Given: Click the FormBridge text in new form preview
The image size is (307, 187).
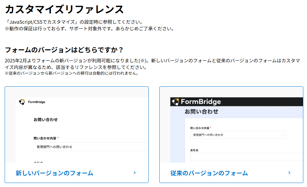Looking at the screenshot, I should click(37, 102).
